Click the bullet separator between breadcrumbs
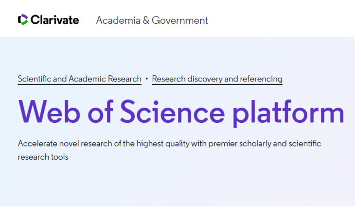 coord(147,79)
